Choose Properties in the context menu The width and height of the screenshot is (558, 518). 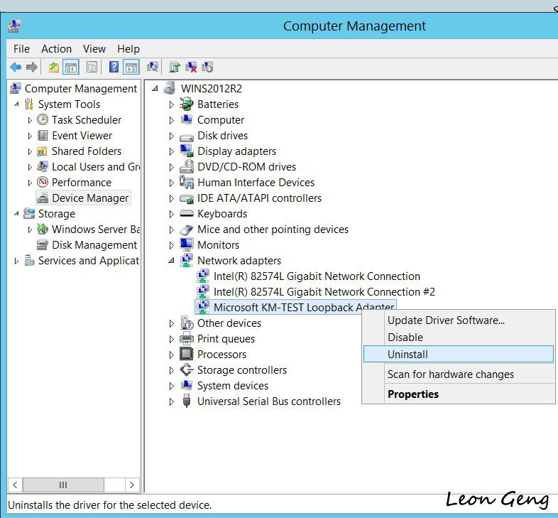pyautogui.click(x=459, y=394)
